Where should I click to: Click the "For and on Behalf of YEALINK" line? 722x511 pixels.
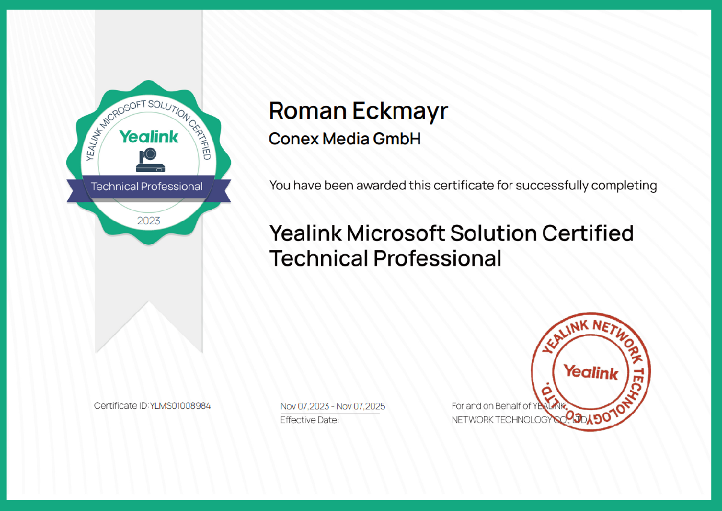509,406
